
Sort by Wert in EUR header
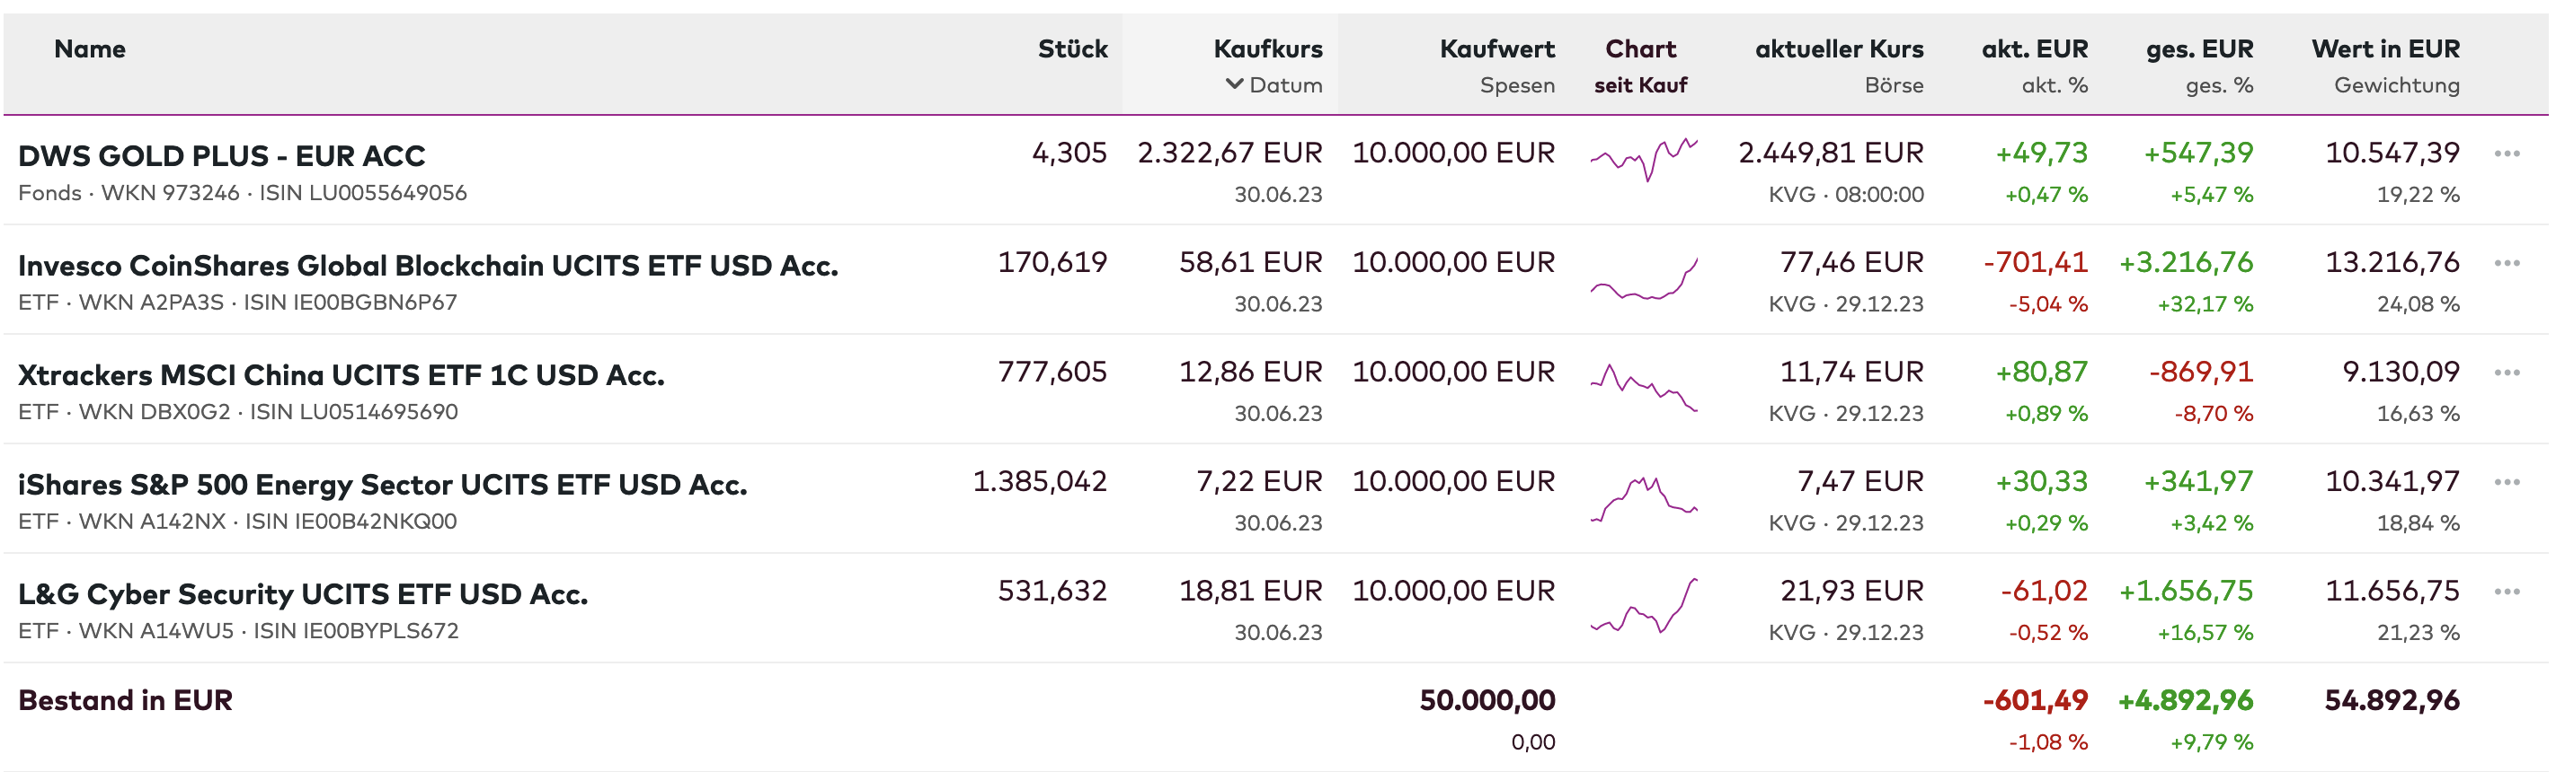pyautogui.click(x=2384, y=48)
